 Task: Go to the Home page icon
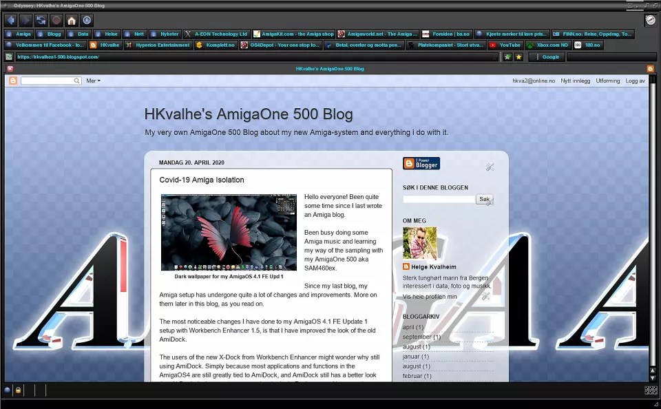(71, 20)
